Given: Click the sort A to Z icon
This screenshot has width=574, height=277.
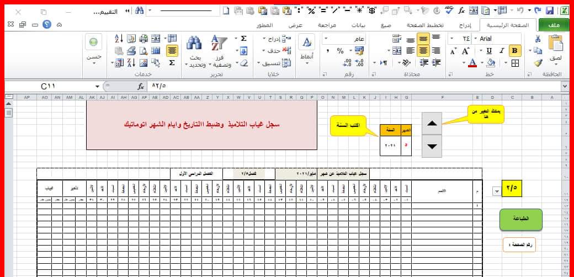Looking at the screenshot, I should [x=119, y=39].
